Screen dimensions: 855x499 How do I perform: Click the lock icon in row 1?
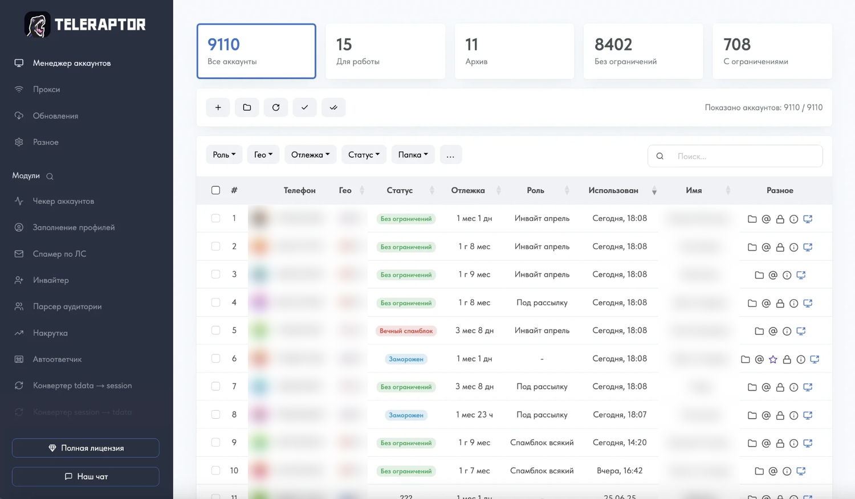[780, 219]
